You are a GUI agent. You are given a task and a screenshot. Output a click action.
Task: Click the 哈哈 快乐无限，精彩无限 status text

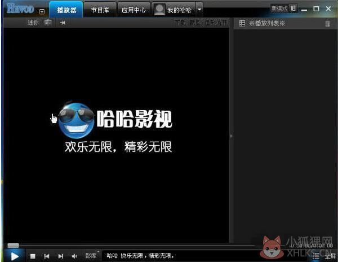tap(140, 256)
